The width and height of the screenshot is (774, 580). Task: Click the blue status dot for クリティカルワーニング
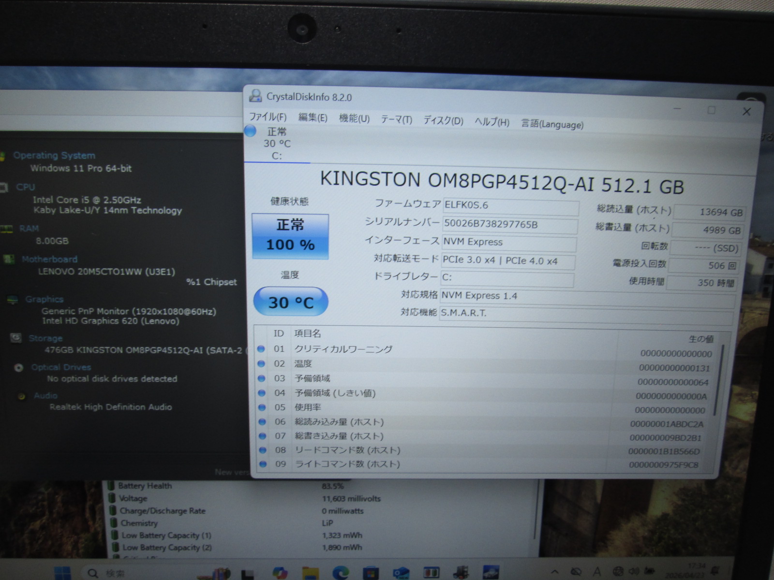[x=261, y=348]
